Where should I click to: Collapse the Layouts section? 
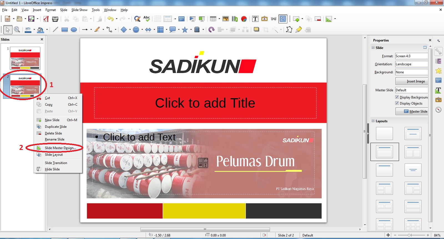[x=373, y=121]
